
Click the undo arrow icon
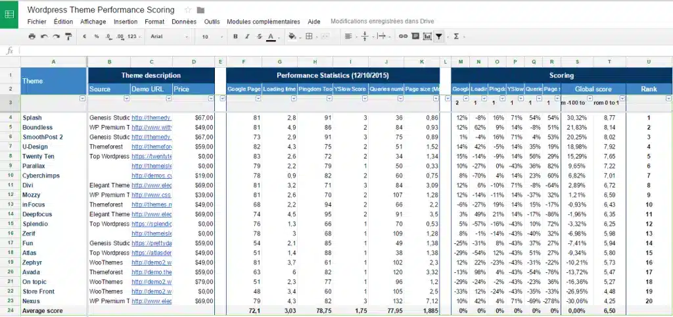[44, 37]
